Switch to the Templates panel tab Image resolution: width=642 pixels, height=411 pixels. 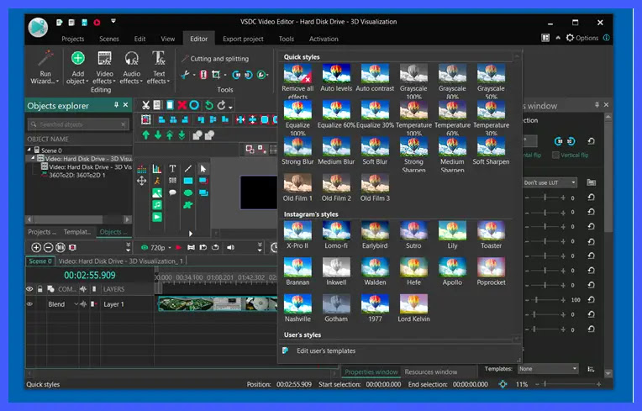(x=77, y=232)
